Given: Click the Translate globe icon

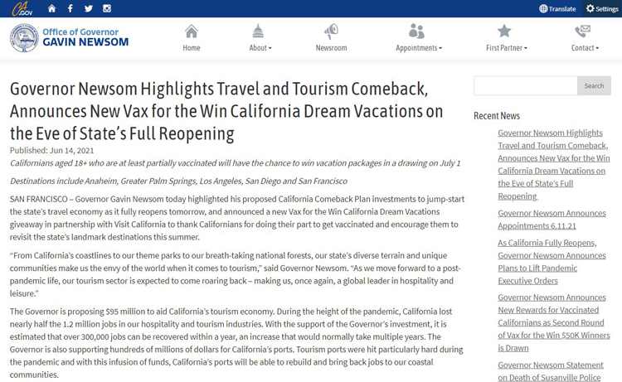Looking at the screenshot, I should [x=543, y=9].
